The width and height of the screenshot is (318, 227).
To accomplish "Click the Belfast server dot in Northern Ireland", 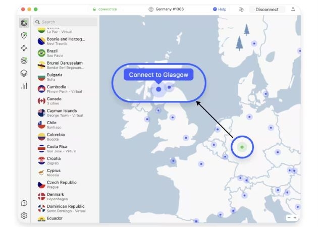I will (158, 110).
